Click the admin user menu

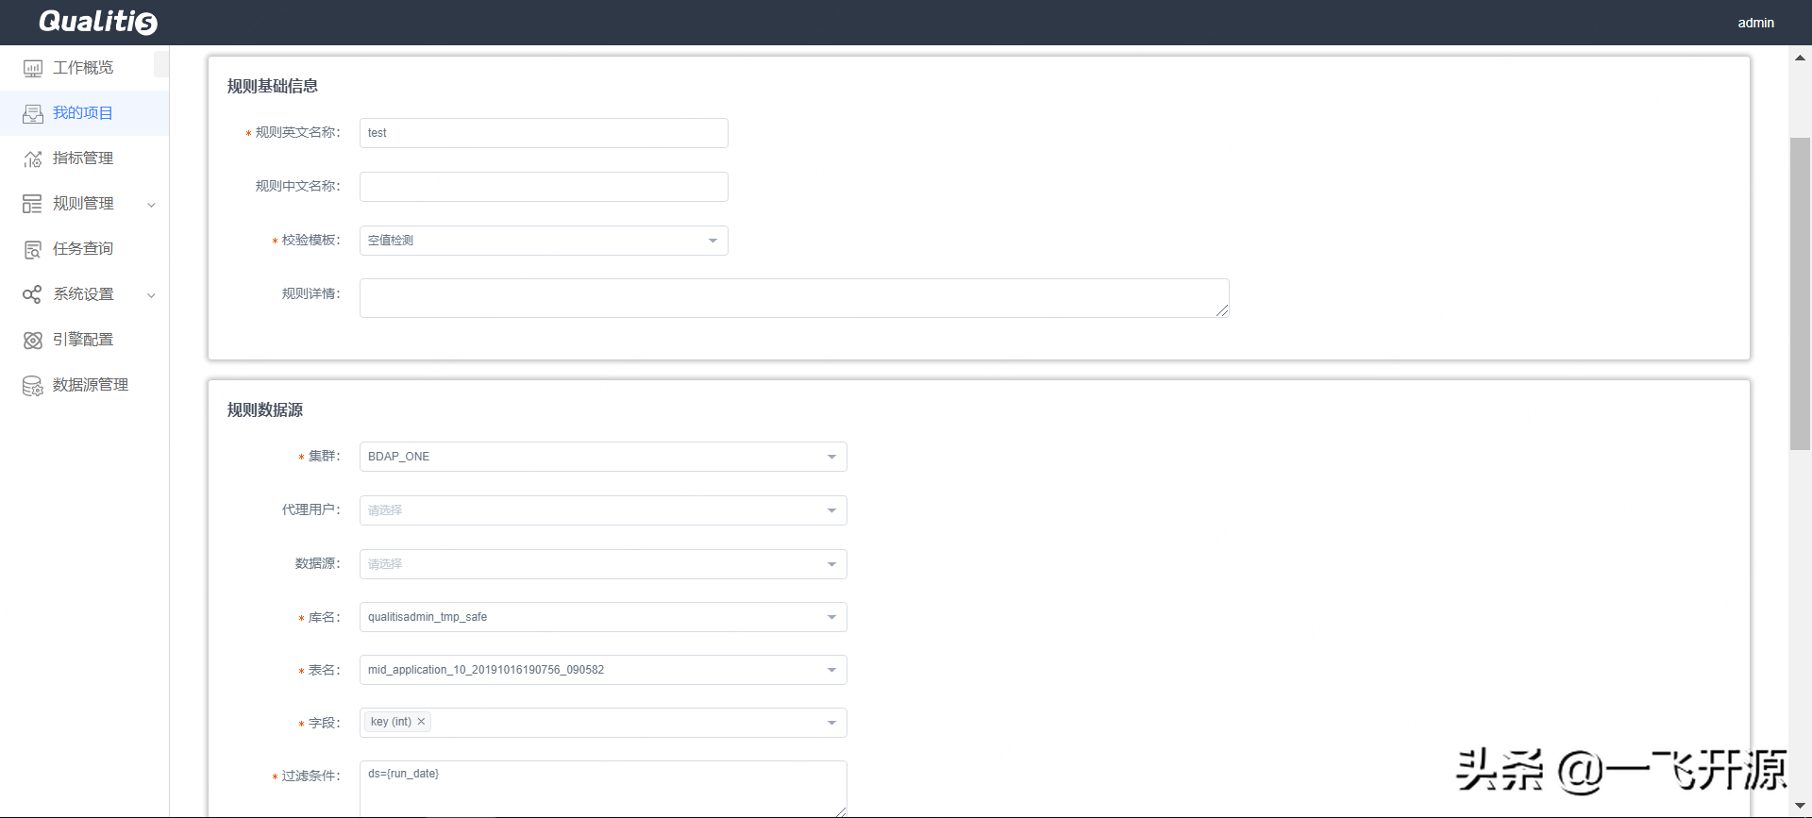(1755, 23)
